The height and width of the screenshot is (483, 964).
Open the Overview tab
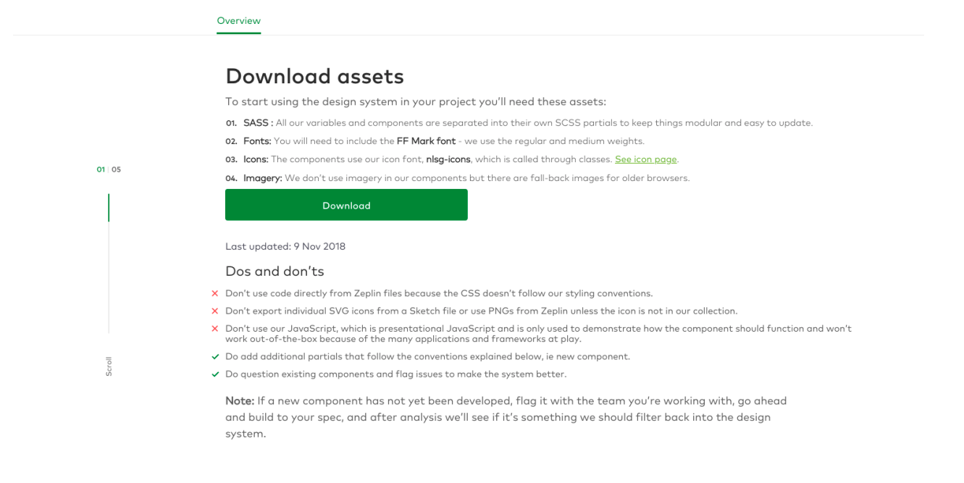coord(238,21)
